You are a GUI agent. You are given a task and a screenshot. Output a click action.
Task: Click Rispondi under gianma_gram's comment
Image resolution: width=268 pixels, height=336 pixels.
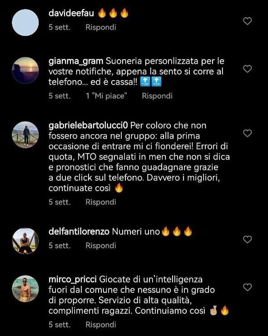point(157,96)
